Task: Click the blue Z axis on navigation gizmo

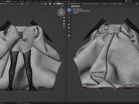Action: [x=61, y=9]
